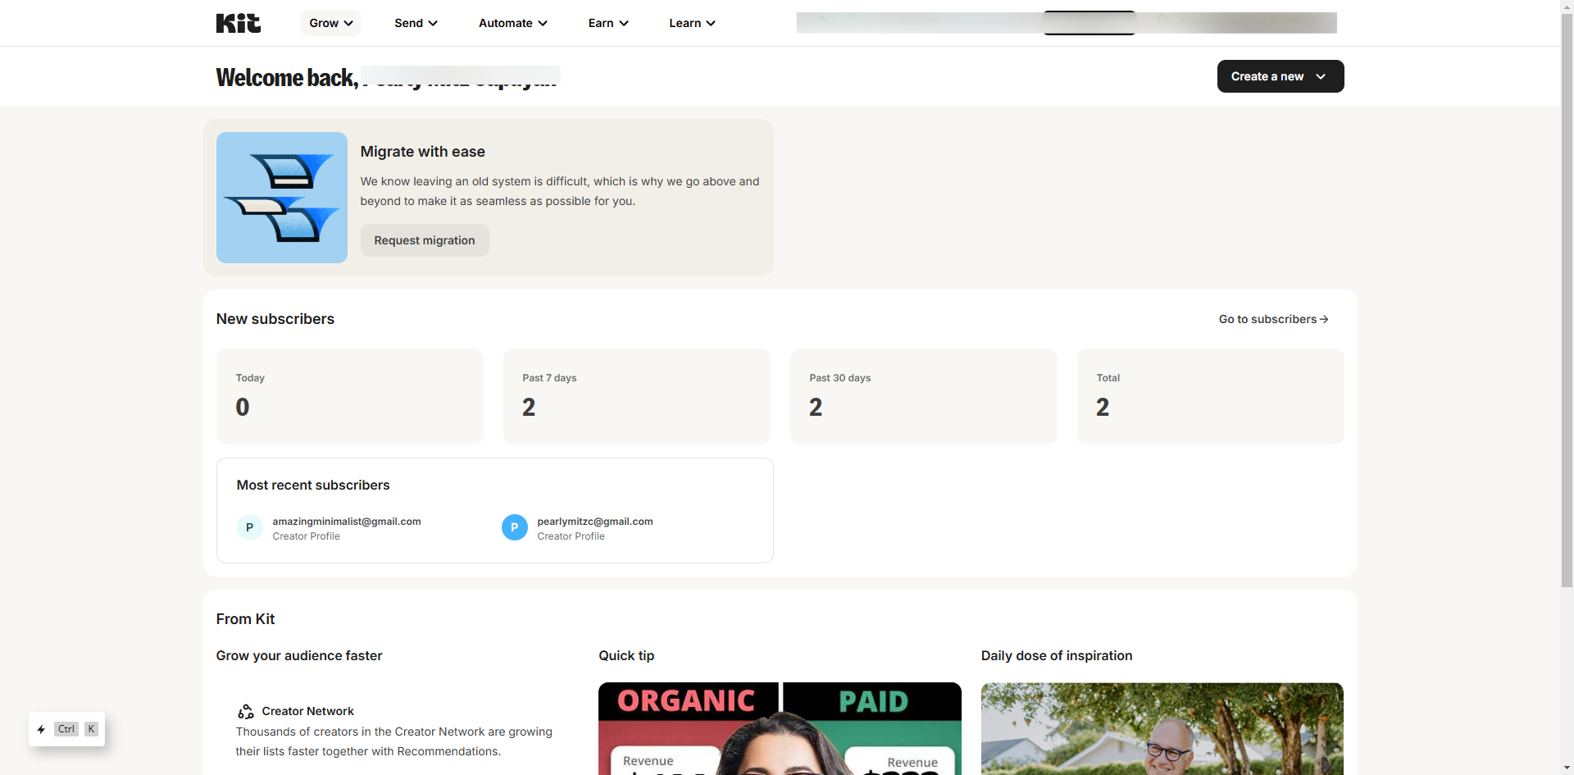The height and width of the screenshot is (775, 1574).
Task: Click the Request migration button
Action: click(x=425, y=240)
